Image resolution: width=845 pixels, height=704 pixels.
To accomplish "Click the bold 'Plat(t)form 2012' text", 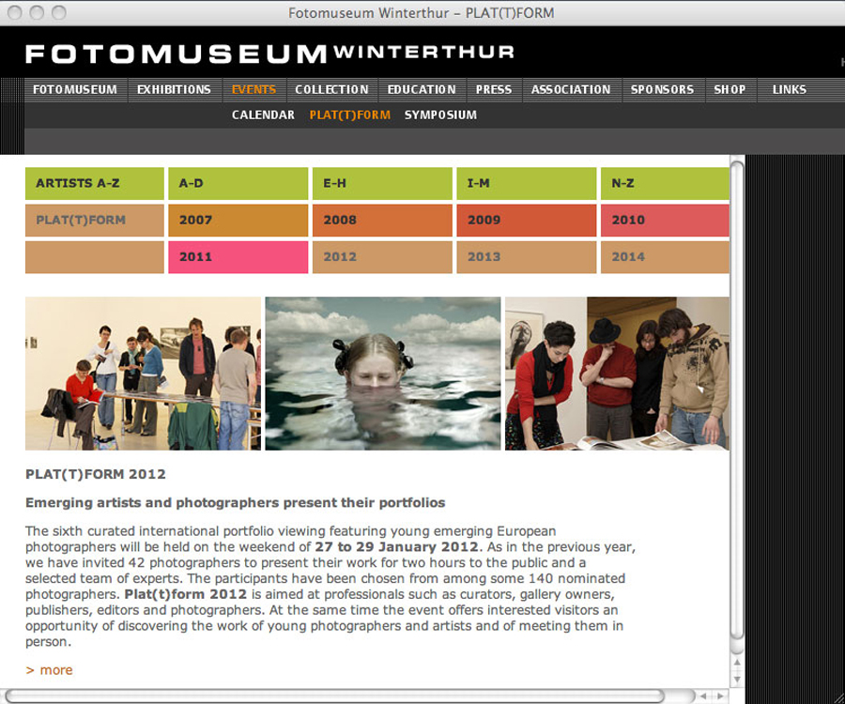I will (x=185, y=594).
